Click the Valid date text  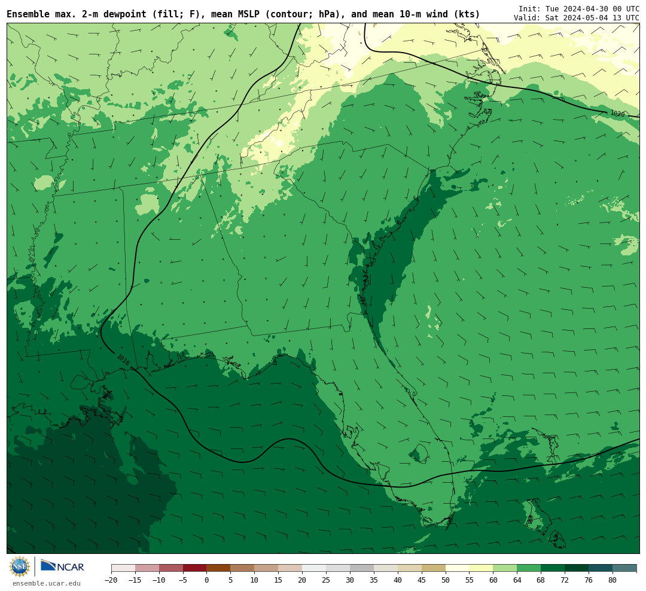pos(577,18)
